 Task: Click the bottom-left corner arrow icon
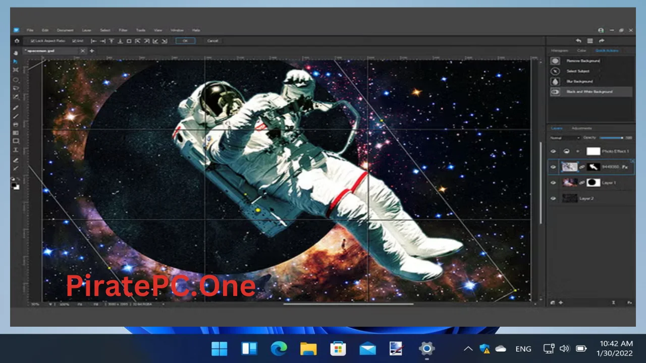pyautogui.click(x=155, y=41)
